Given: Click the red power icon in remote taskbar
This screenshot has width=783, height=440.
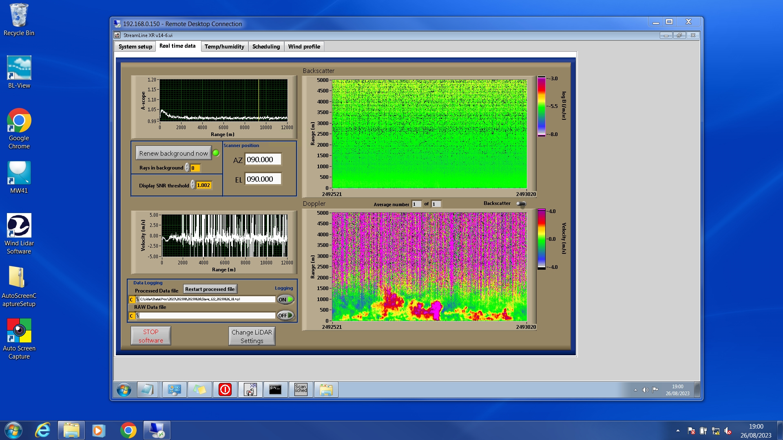Looking at the screenshot, I should click(x=225, y=389).
